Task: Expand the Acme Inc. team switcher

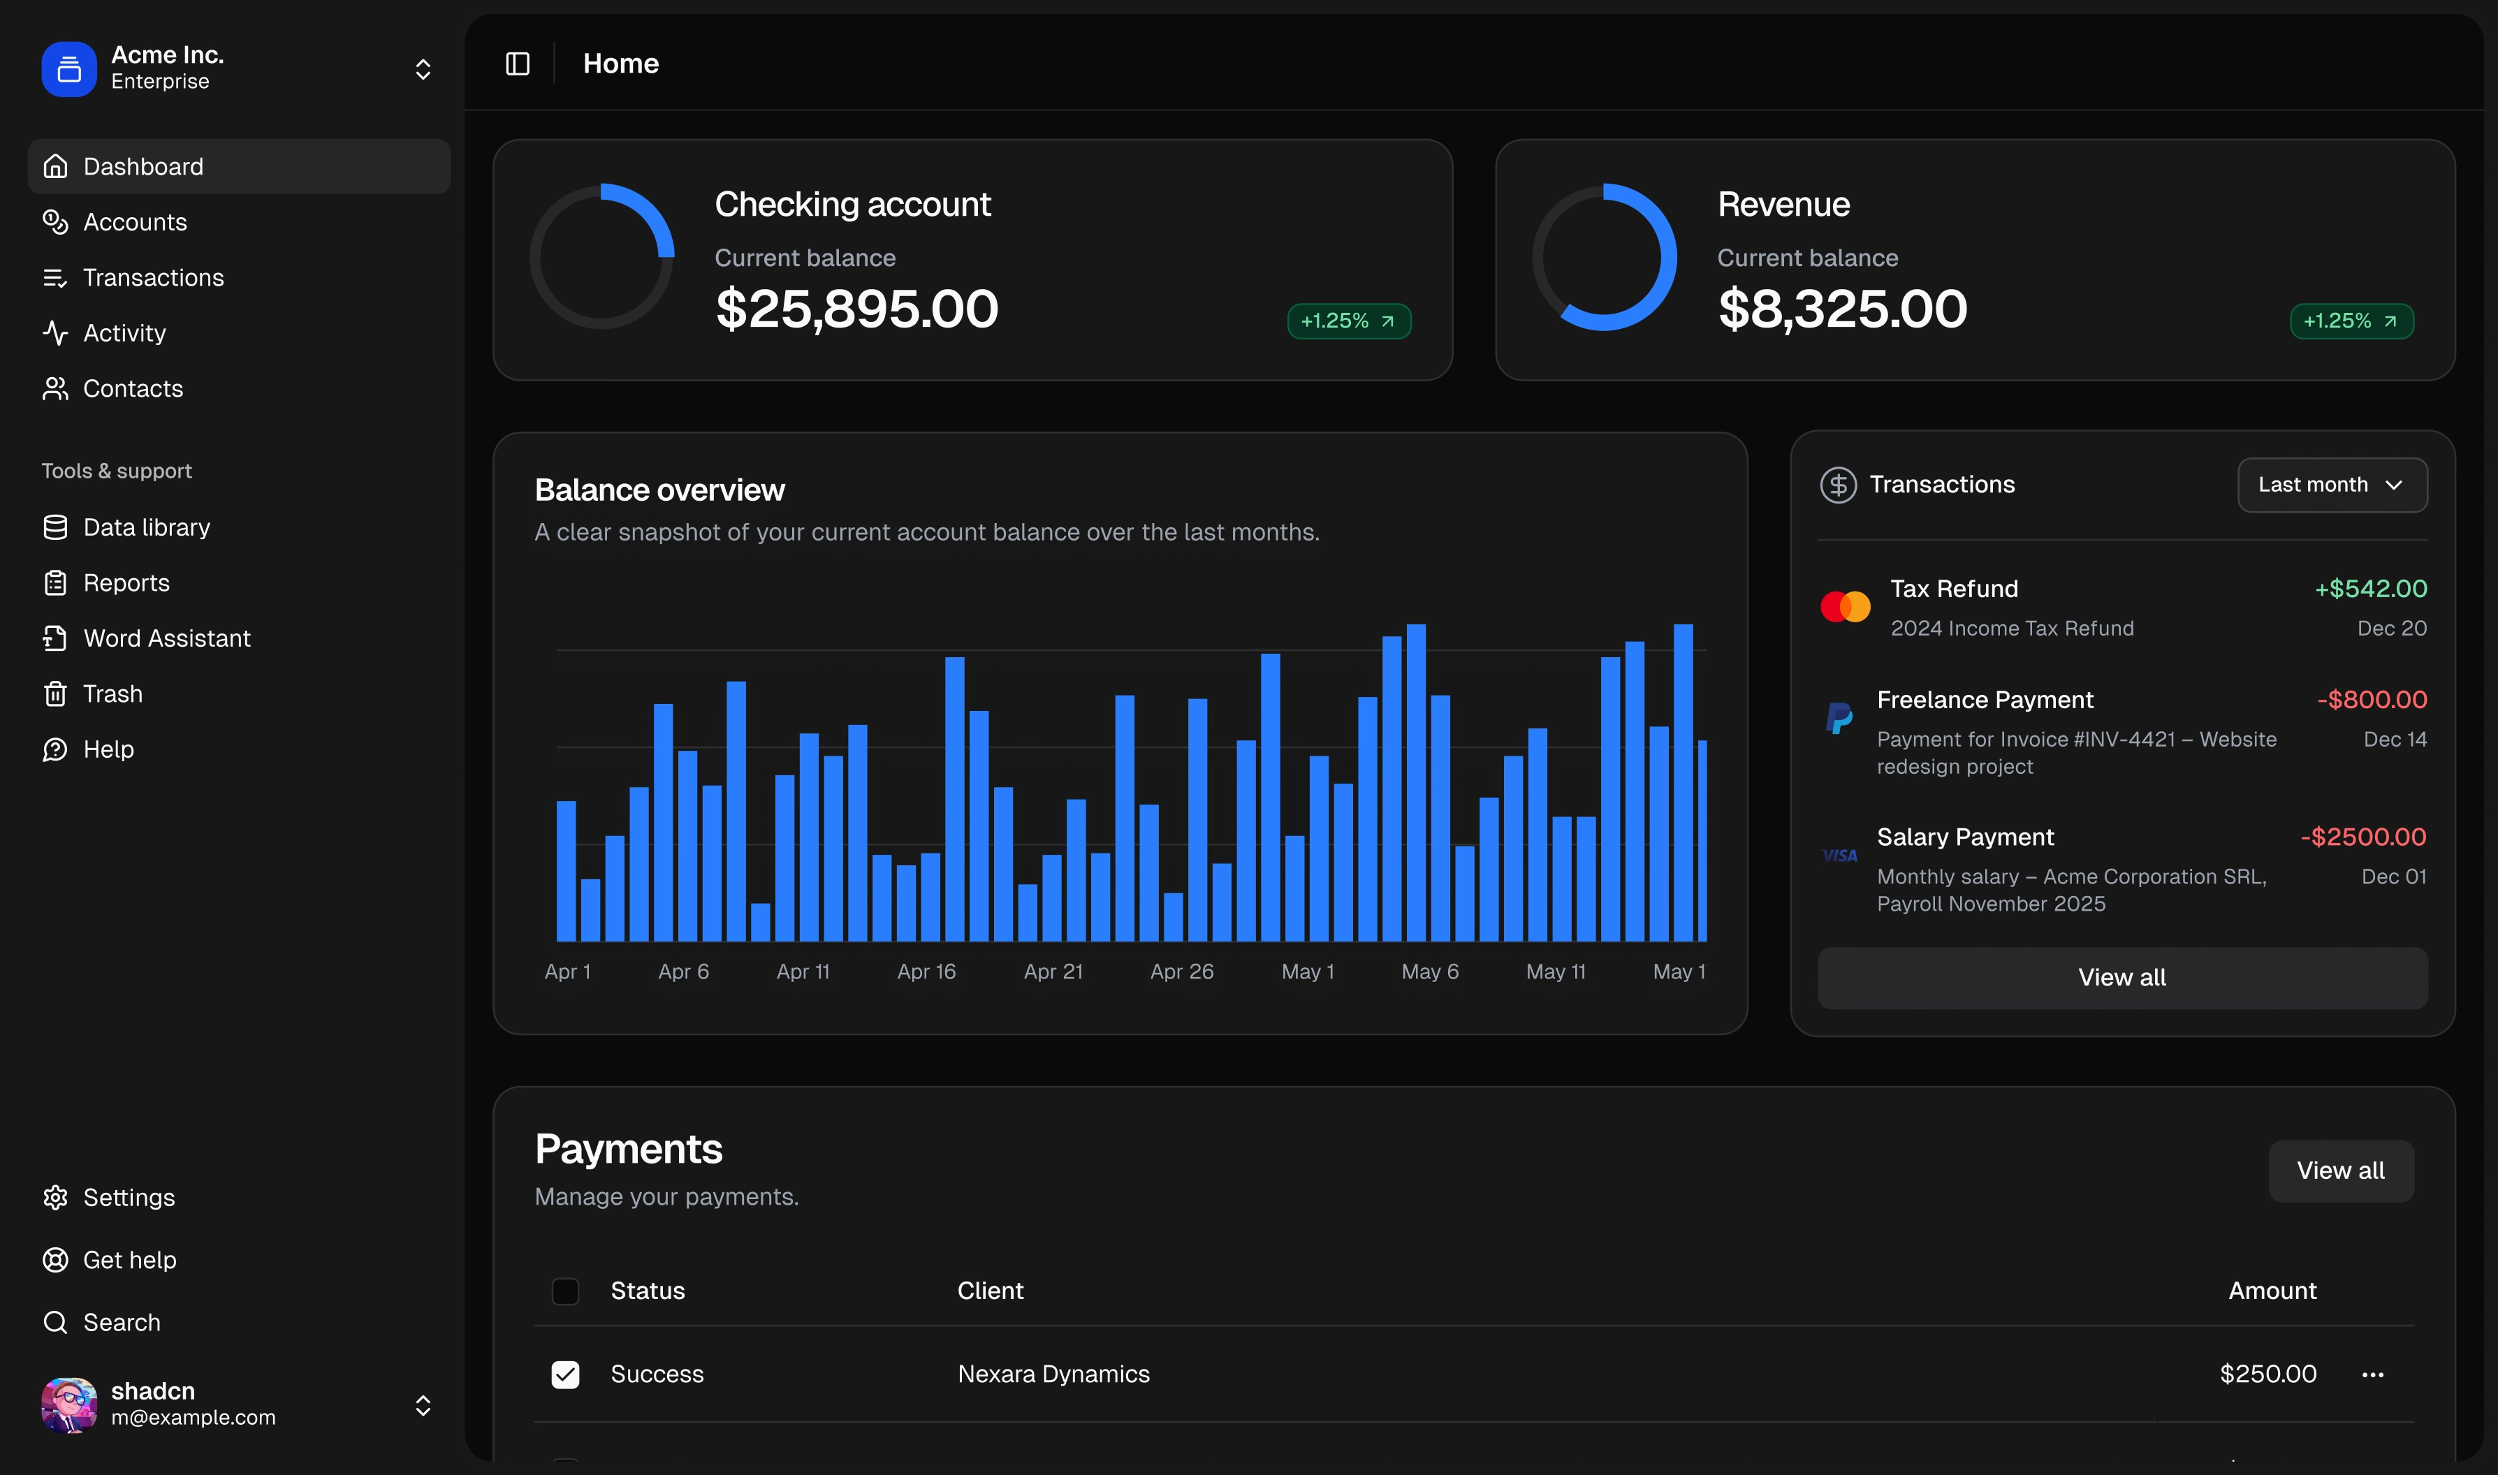Action: coord(423,68)
